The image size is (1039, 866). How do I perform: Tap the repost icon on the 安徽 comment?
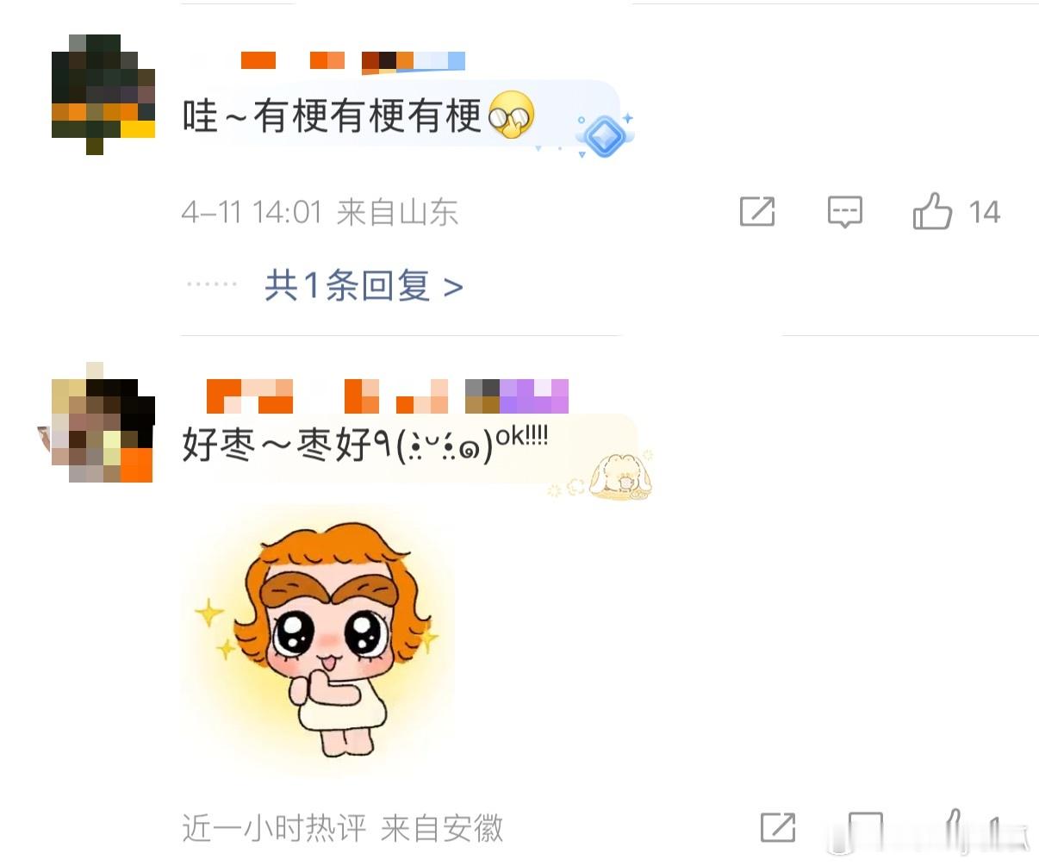778,827
